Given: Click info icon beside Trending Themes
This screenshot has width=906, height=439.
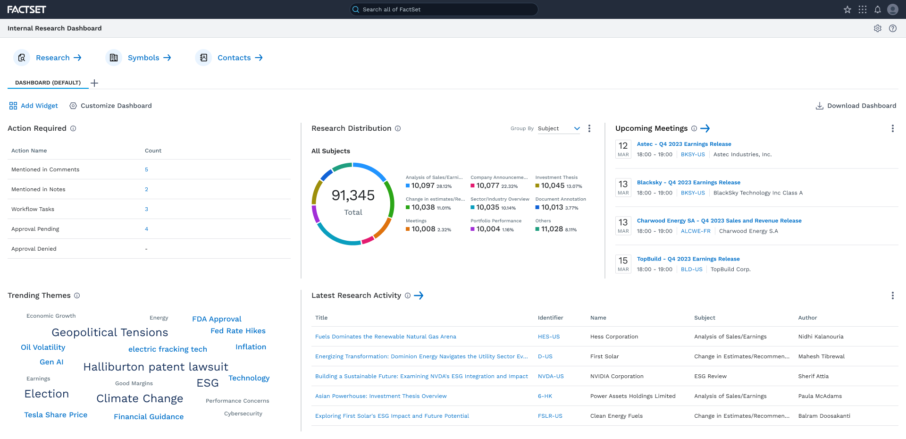Looking at the screenshot, I should [77, 295].
